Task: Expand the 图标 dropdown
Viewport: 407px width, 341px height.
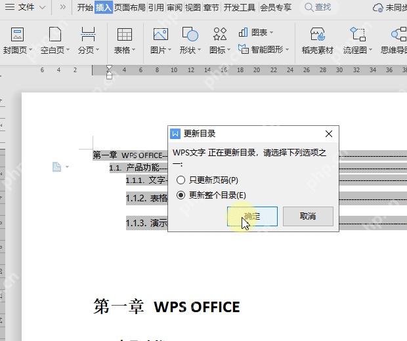Action: 228,50
